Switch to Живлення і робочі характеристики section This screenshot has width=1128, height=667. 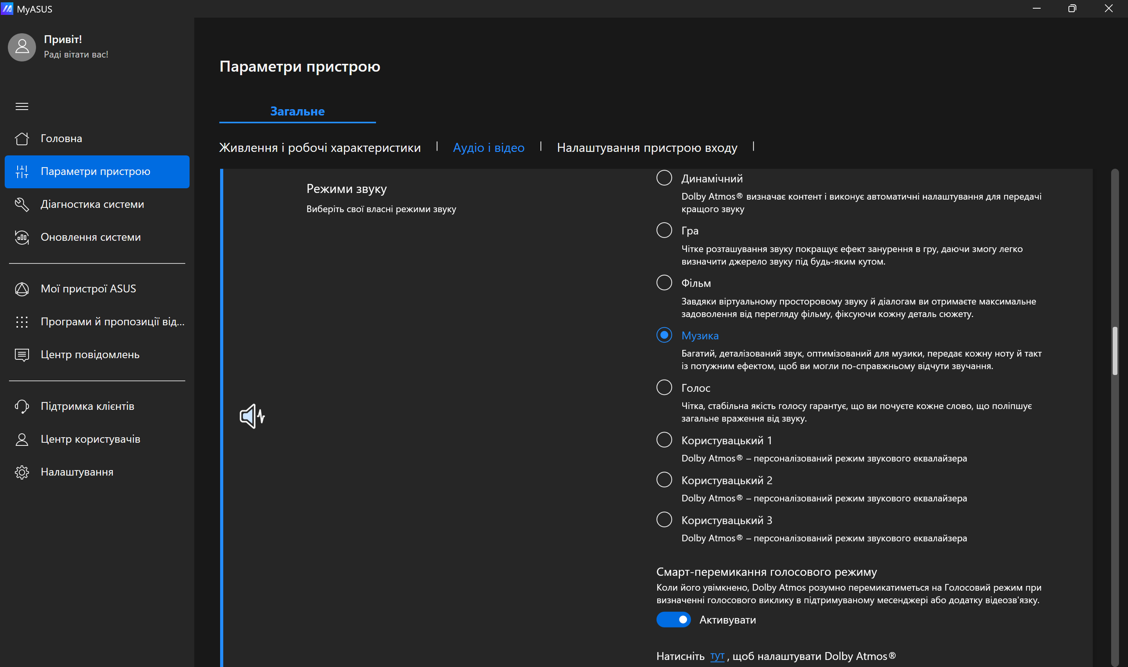(320, 148)
